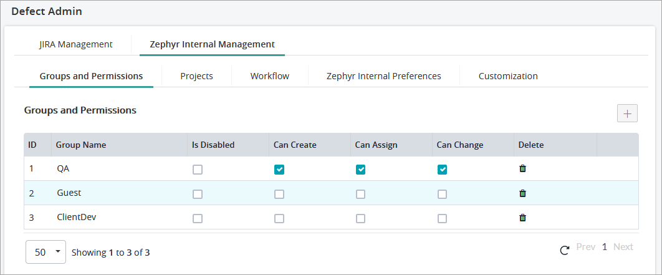Click the refresh icon in pagination
The width and height of the screenshot is (662, 275).
[565, 251]
